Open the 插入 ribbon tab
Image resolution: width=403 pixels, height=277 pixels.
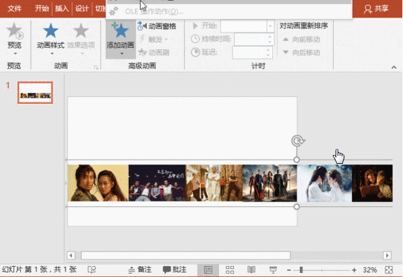(62, 9)
